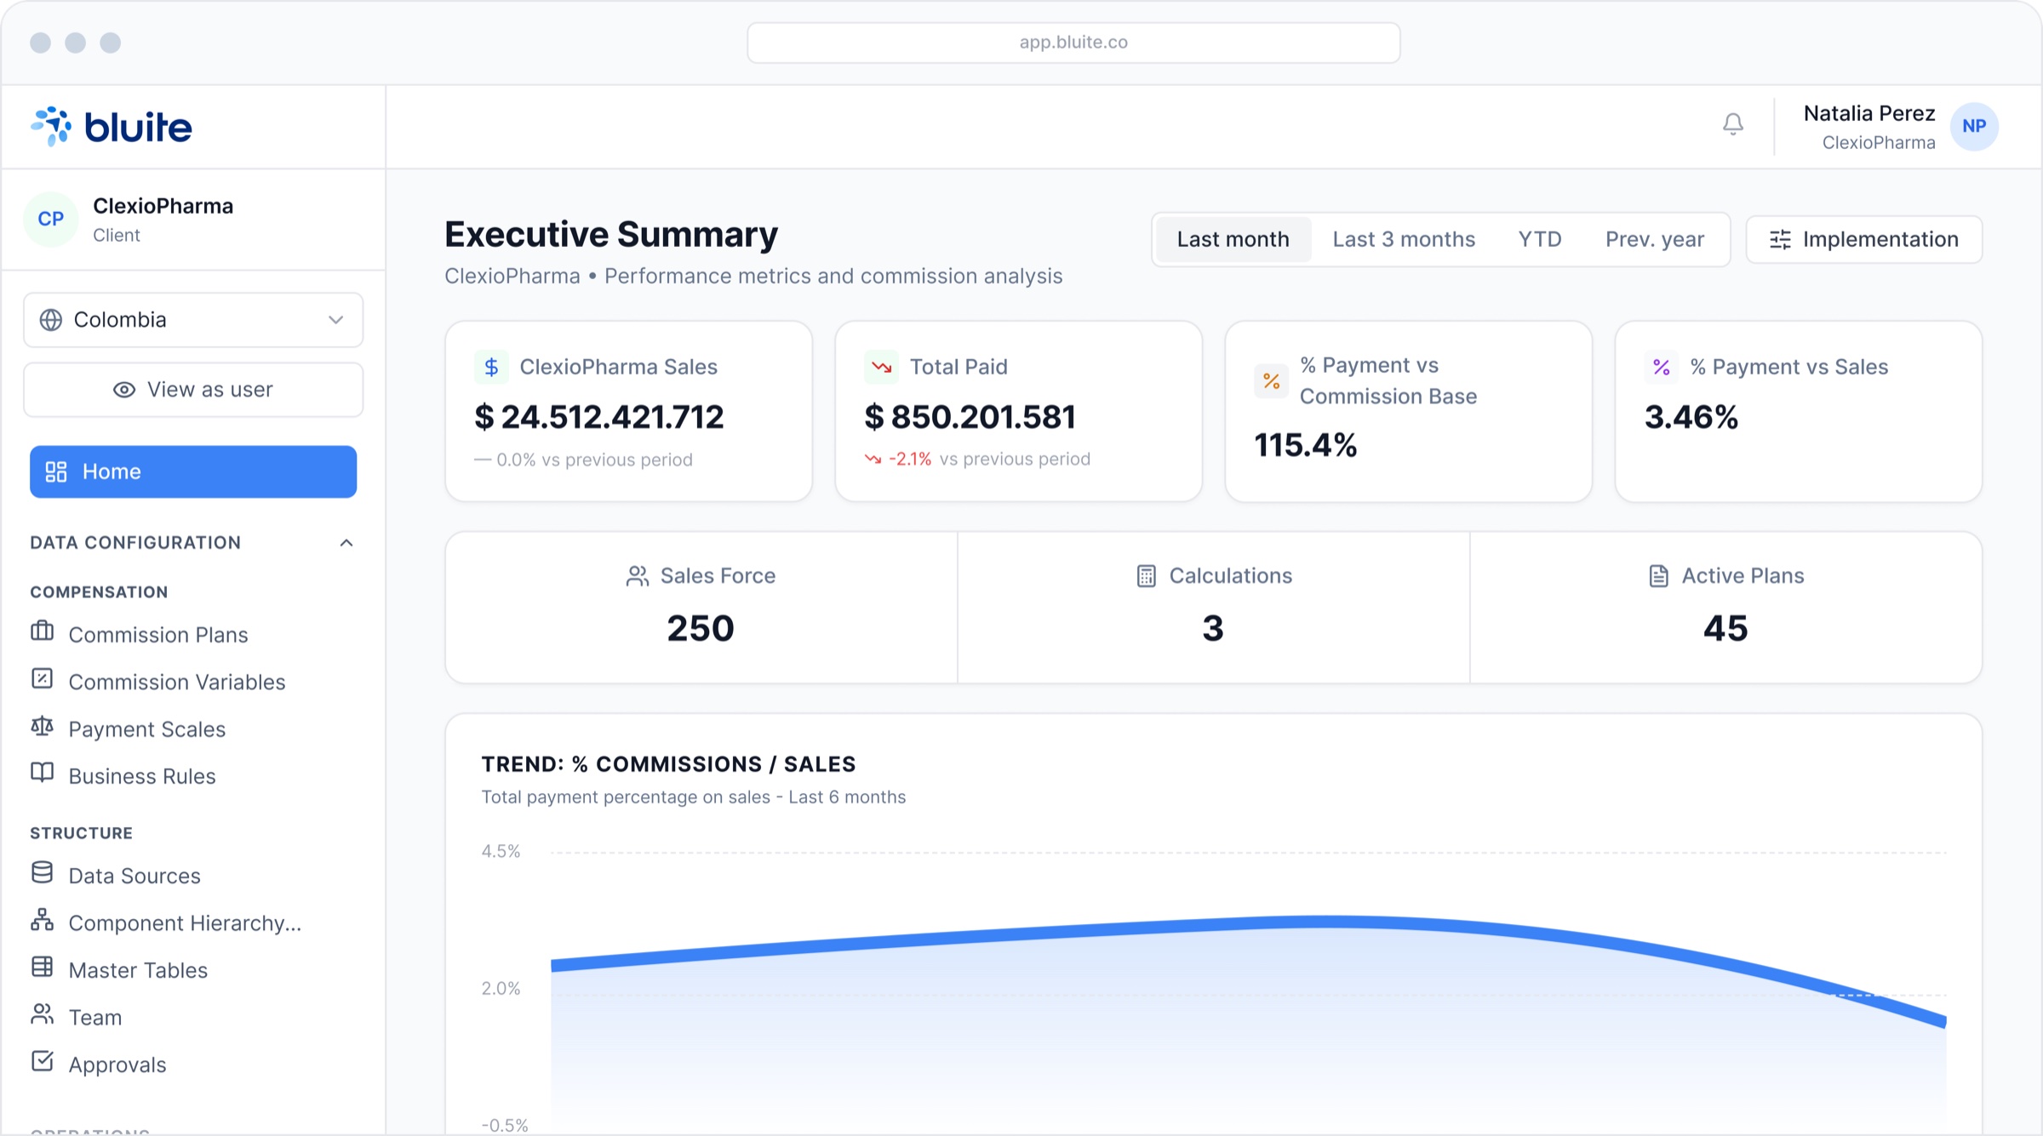
Task: Click the Compensation section label
Action: pos(99,592)
